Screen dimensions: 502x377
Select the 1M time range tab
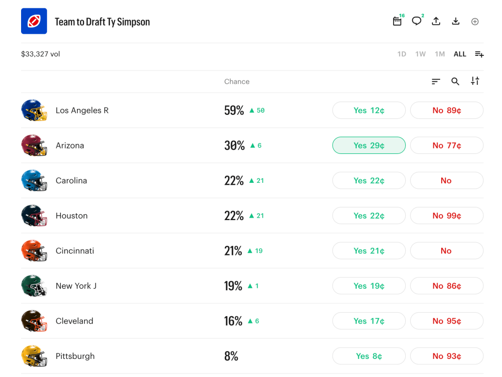(x=440, y=54)
